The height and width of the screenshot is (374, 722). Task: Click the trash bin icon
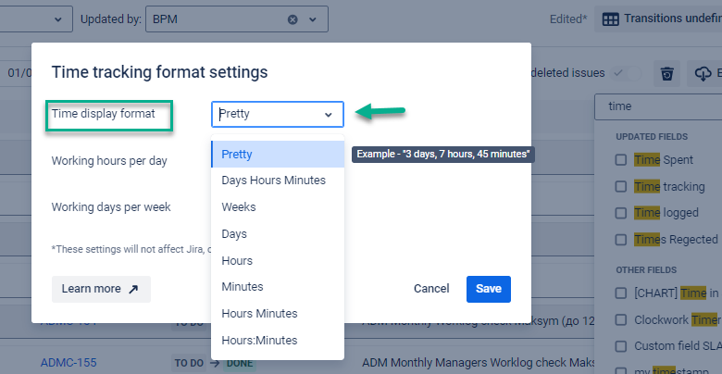pyautogui.click(x=666, y=73)
